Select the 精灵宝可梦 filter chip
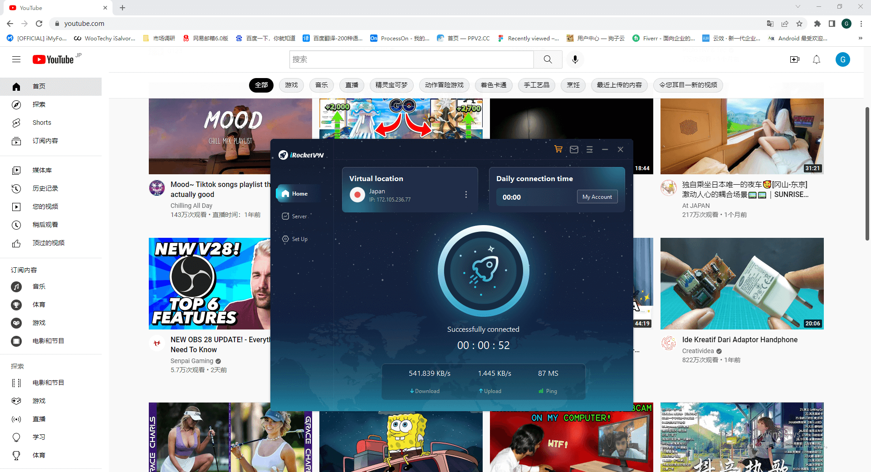871x472 pixels. pos(391,85)
